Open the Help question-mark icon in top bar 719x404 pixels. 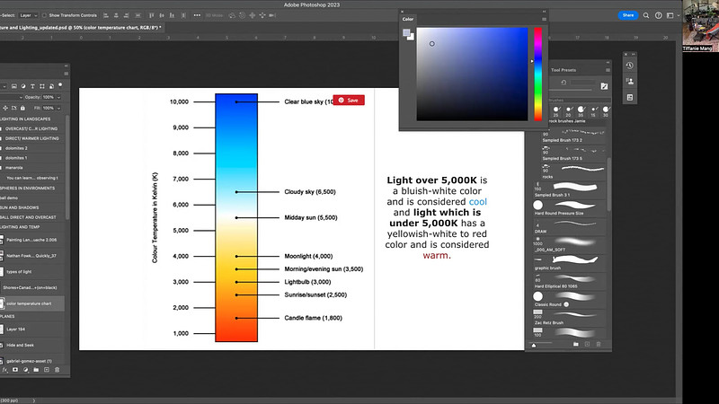658,15
